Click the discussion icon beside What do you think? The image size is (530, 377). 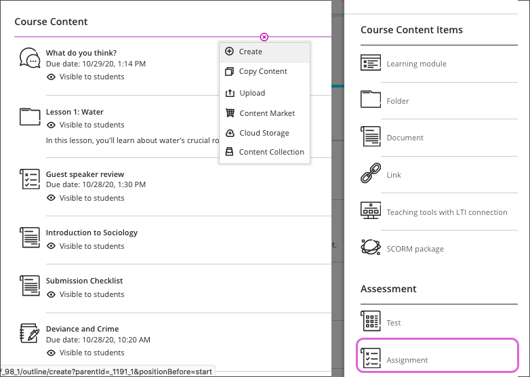(x=29, y=59)
